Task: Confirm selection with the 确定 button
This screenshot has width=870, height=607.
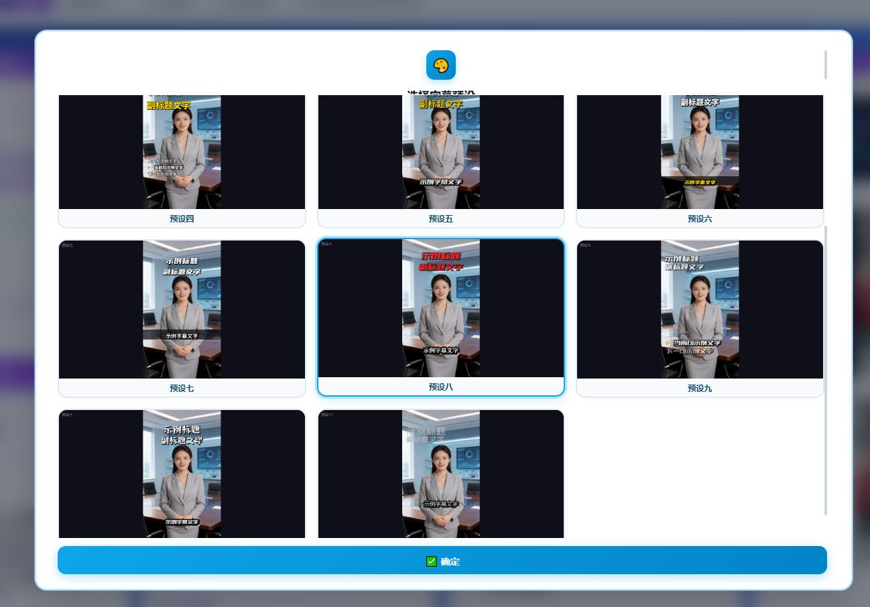Action: click(442, 560)
